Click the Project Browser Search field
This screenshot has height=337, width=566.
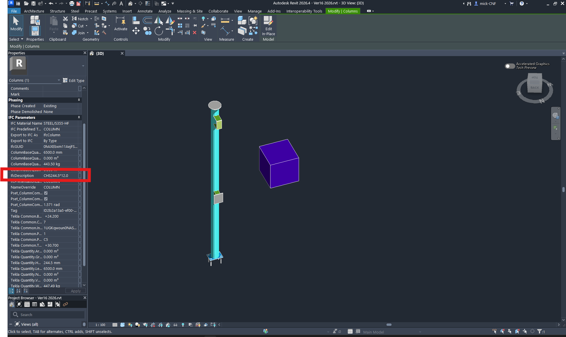pos(47,315)
